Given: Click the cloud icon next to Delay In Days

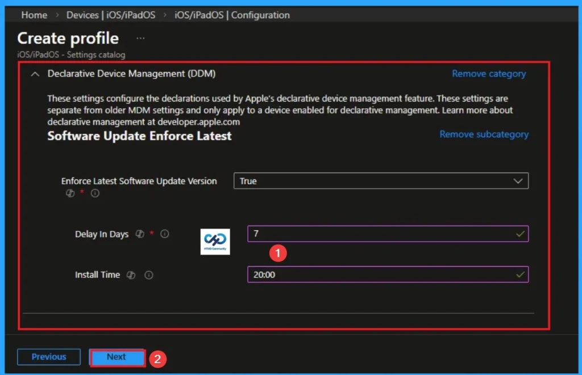Looking at the screenshot, I should [140, 234].
